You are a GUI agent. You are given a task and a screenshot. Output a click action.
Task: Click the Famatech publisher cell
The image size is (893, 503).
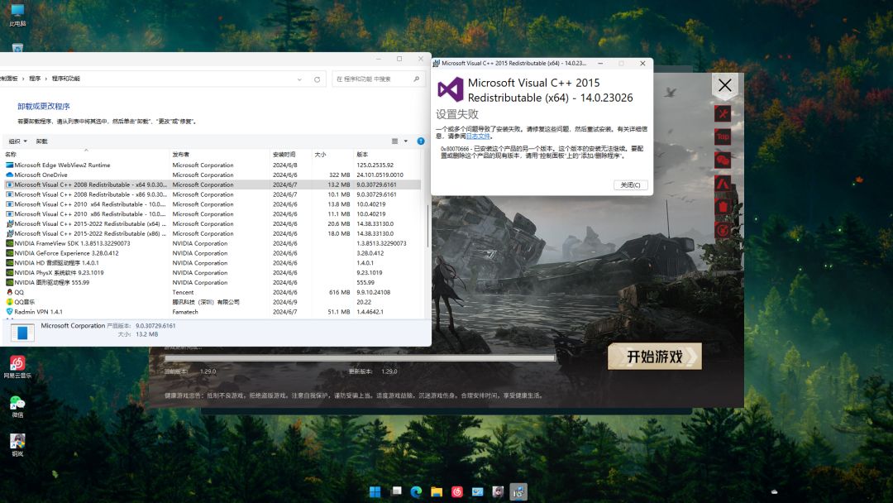186,312
